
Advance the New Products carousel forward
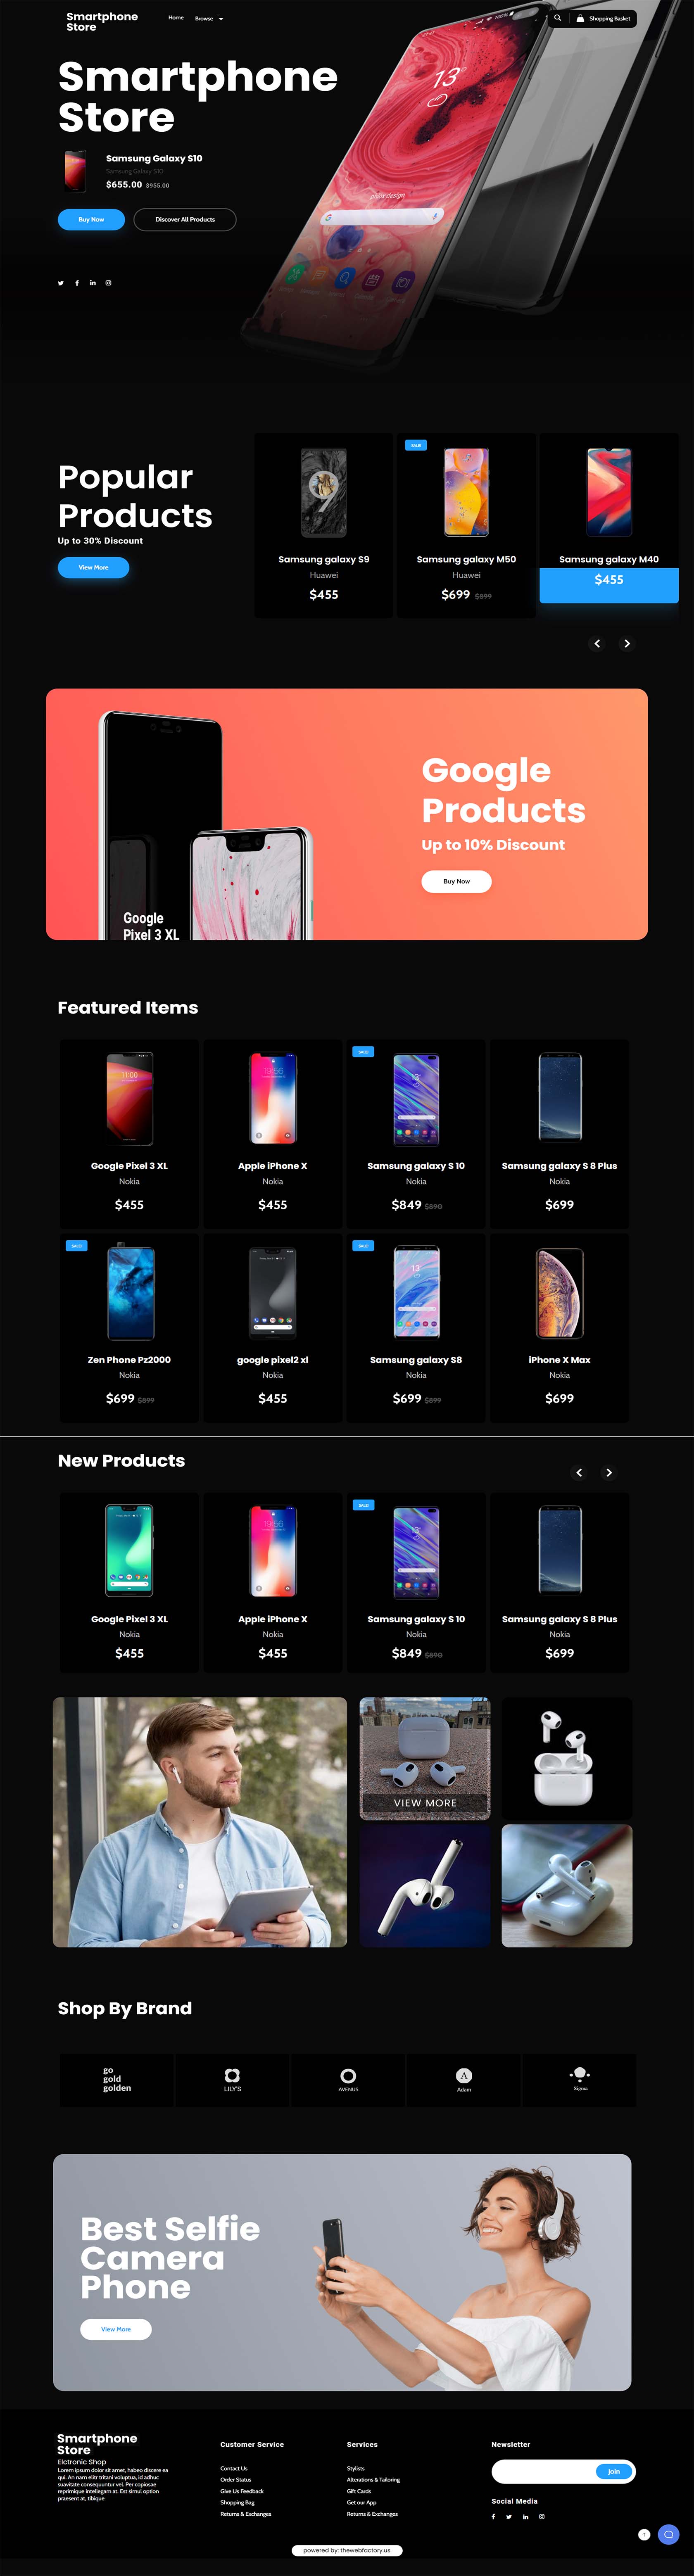click(x=609, y=1473)
